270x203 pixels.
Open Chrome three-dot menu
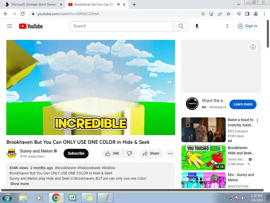tap(264, 14)
